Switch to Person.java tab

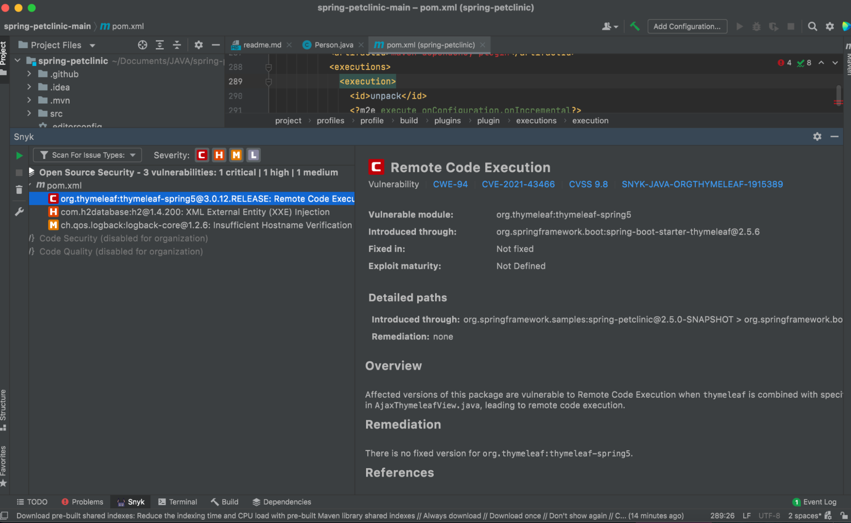click(333, 45)
